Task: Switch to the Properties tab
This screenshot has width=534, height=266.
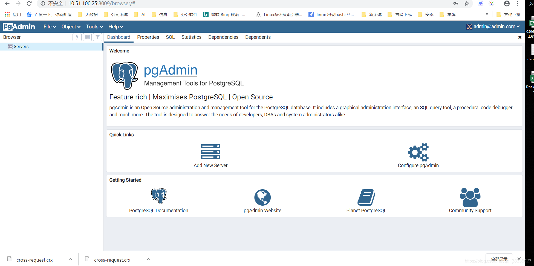Action: (148, 37)
